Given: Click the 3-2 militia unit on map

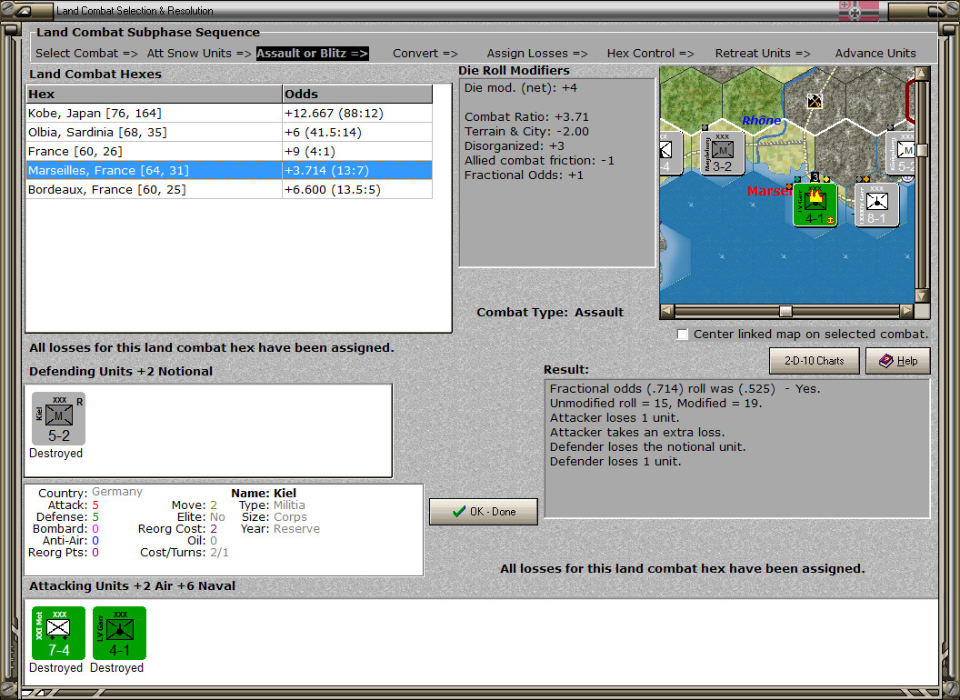Looking at the screenshot, I should [x=722, y=153].
